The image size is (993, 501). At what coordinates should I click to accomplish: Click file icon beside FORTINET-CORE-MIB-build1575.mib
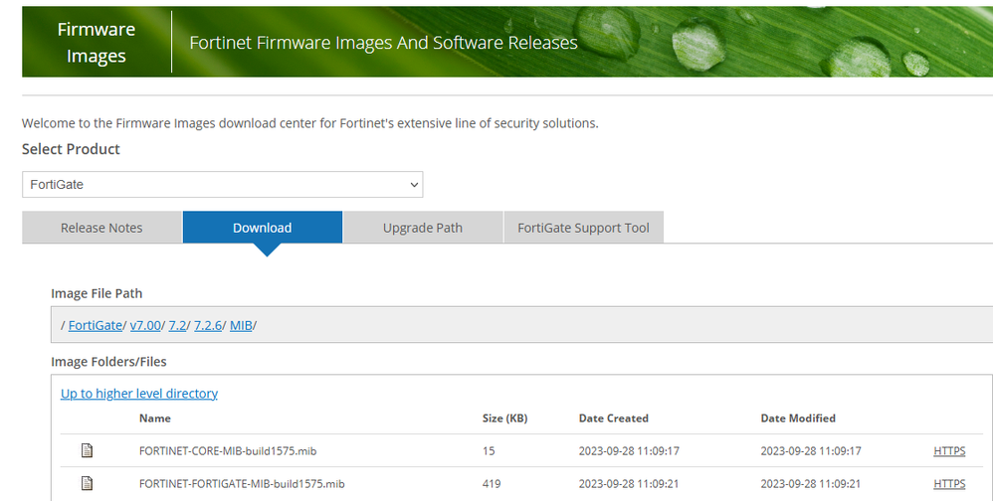pos(87,450)
